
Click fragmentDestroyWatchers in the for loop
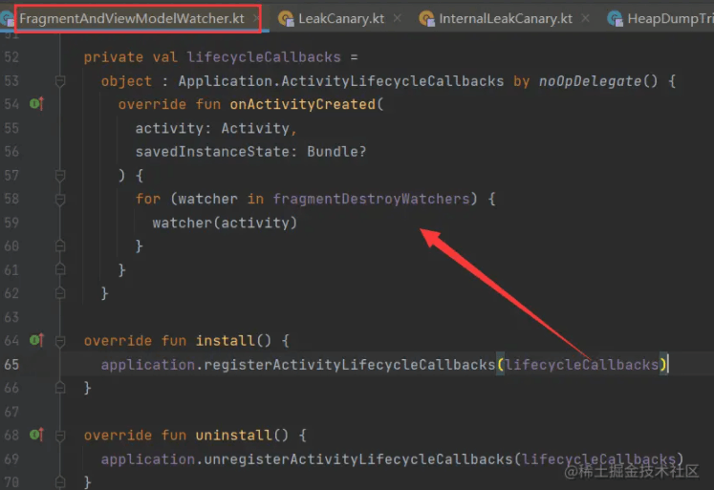[x=373, y=199]
